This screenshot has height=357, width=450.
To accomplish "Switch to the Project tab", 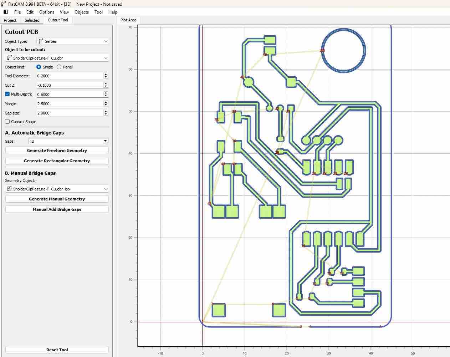I will (10, 20).
